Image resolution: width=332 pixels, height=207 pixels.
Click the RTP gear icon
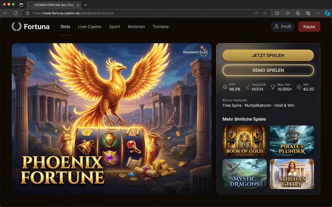pos(225,87)
